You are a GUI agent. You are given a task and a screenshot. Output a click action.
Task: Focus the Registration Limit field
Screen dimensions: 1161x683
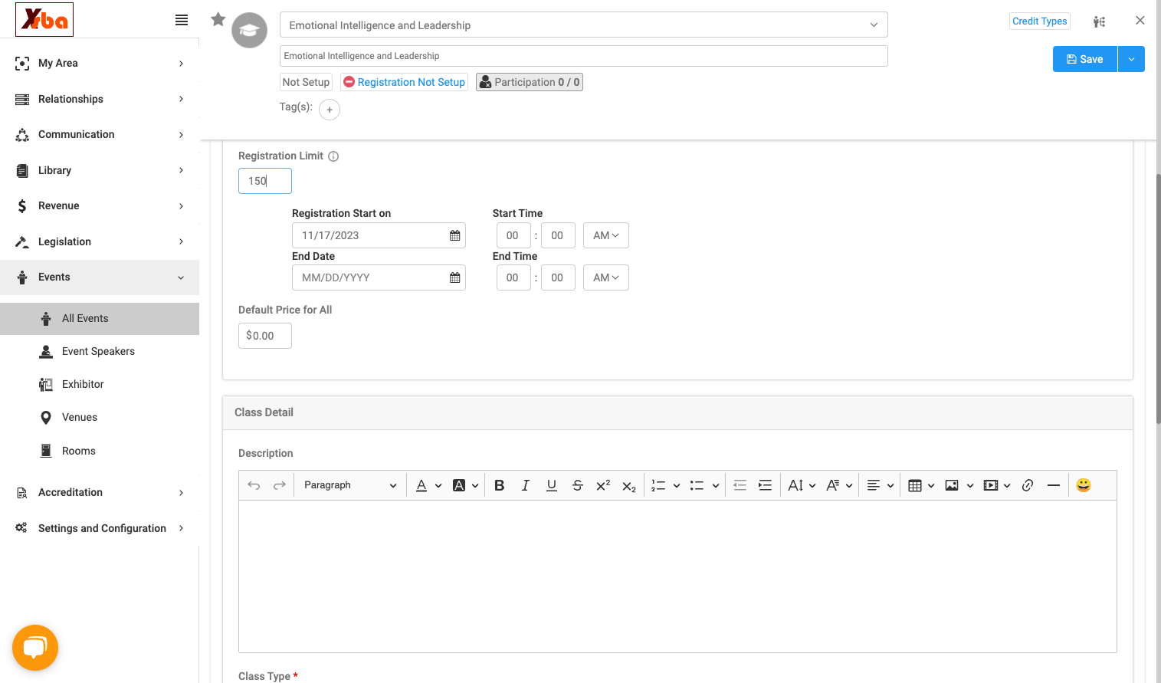(265, 181)
